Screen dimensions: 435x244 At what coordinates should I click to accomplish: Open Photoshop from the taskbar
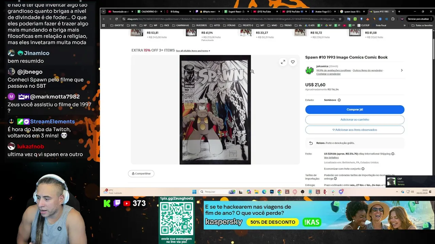[x=272, y=192]
